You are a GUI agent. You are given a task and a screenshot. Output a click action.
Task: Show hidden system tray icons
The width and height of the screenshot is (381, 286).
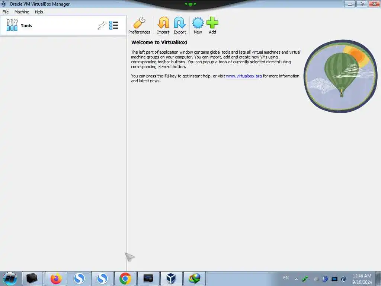pos(296,279)
